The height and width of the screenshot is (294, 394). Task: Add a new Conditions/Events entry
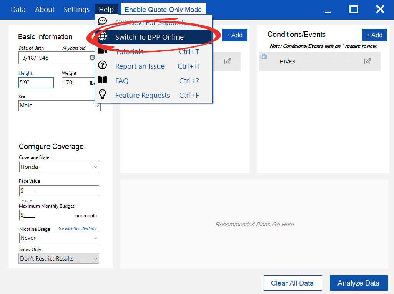[x=374, y=35]
